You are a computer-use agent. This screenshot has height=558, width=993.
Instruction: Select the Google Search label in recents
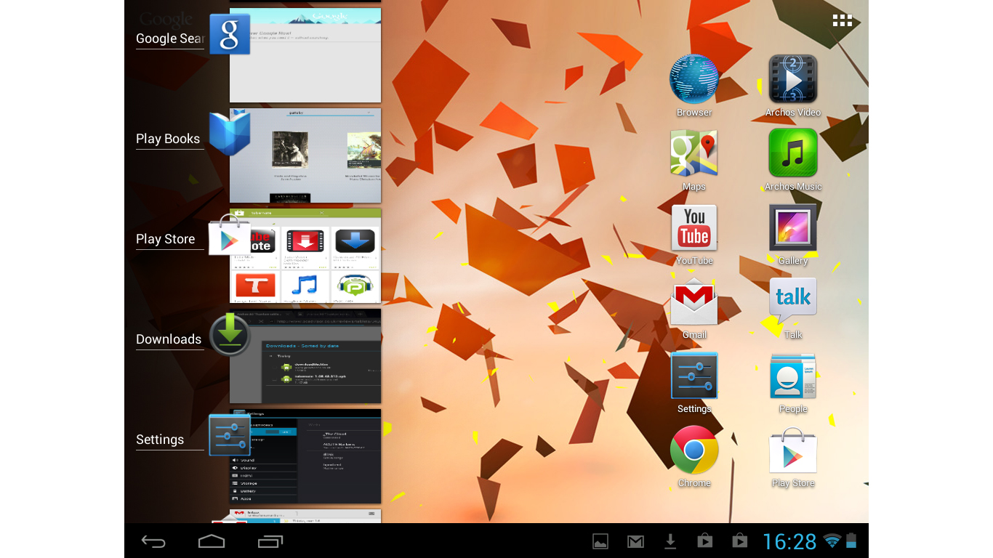click(170, 39)
